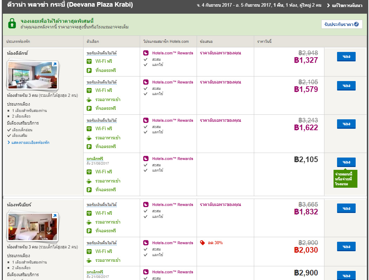Book the Deluxe room at ฿1,327
The image size is (369, 280).
(346, 56)
